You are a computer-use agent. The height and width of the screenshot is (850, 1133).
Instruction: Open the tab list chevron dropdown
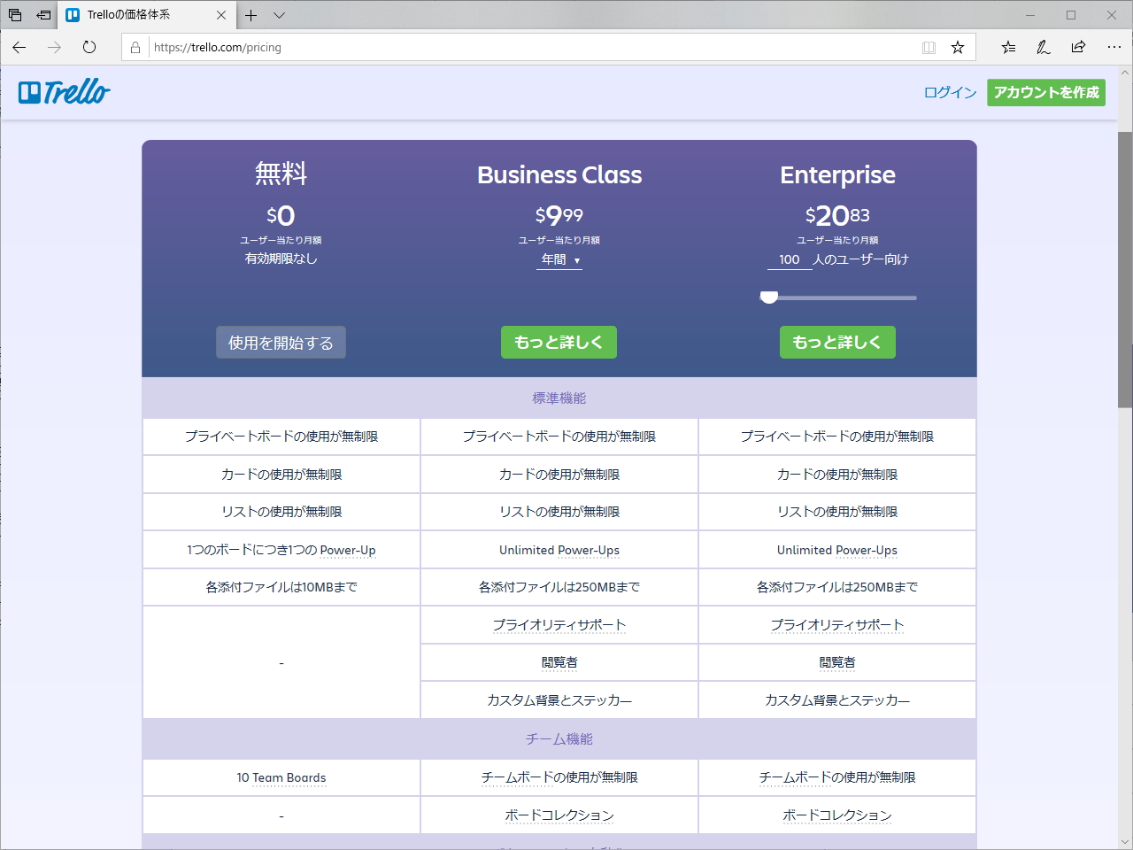click(x=279, y=15)
